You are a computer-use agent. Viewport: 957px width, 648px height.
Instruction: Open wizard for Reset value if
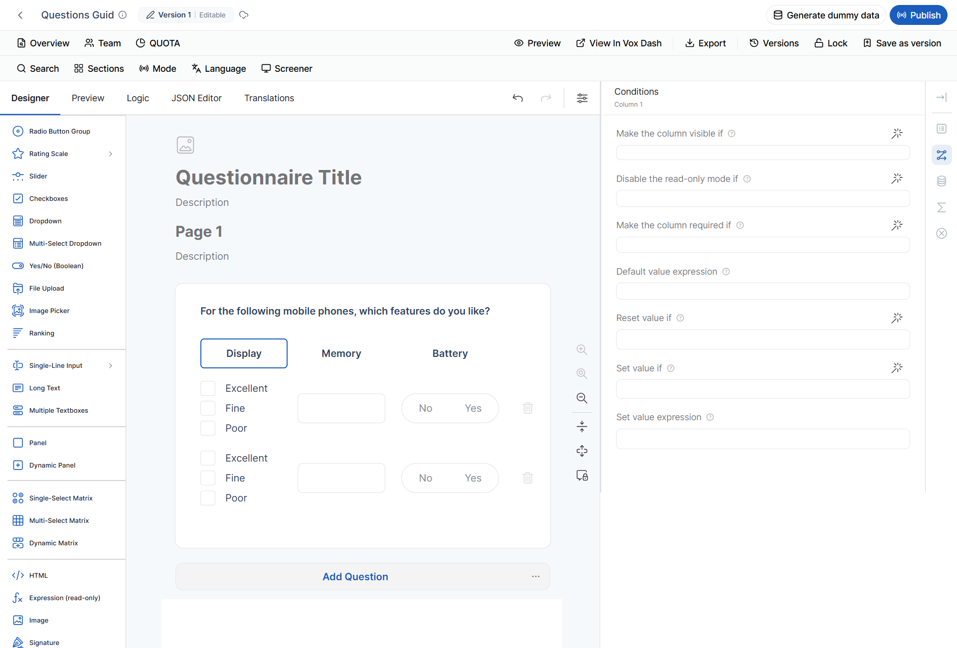coord(897,318)
